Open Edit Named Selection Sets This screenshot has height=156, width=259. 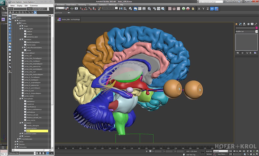(99, 8)
